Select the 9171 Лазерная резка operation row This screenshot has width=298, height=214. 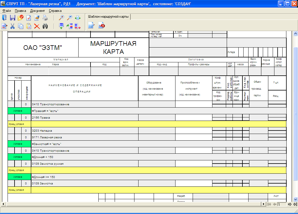click(x=147, y=137)
